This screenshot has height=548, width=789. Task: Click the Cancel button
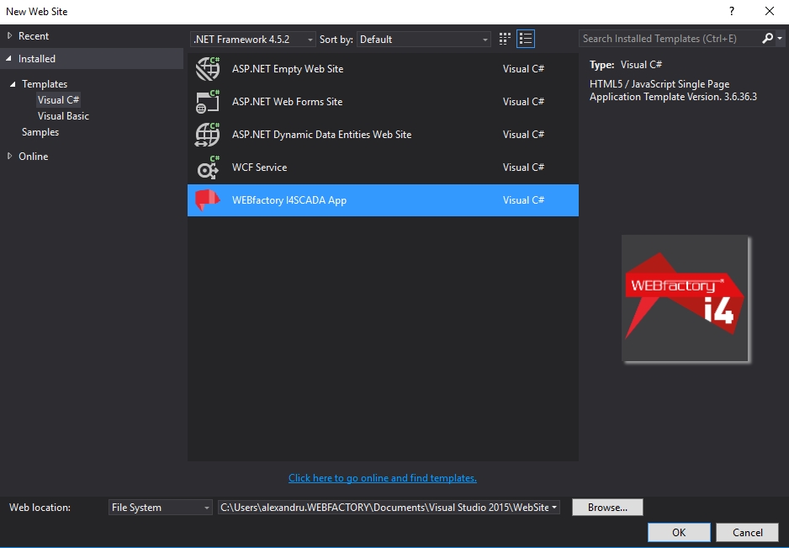coord(747,532)
